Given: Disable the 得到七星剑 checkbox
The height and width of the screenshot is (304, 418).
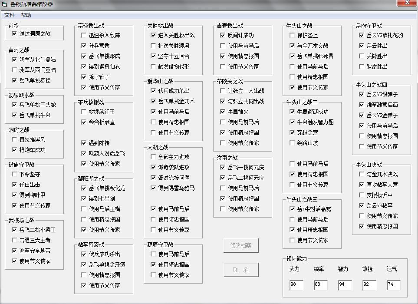Looking at the screenshot, I should [x=84, y=198].
